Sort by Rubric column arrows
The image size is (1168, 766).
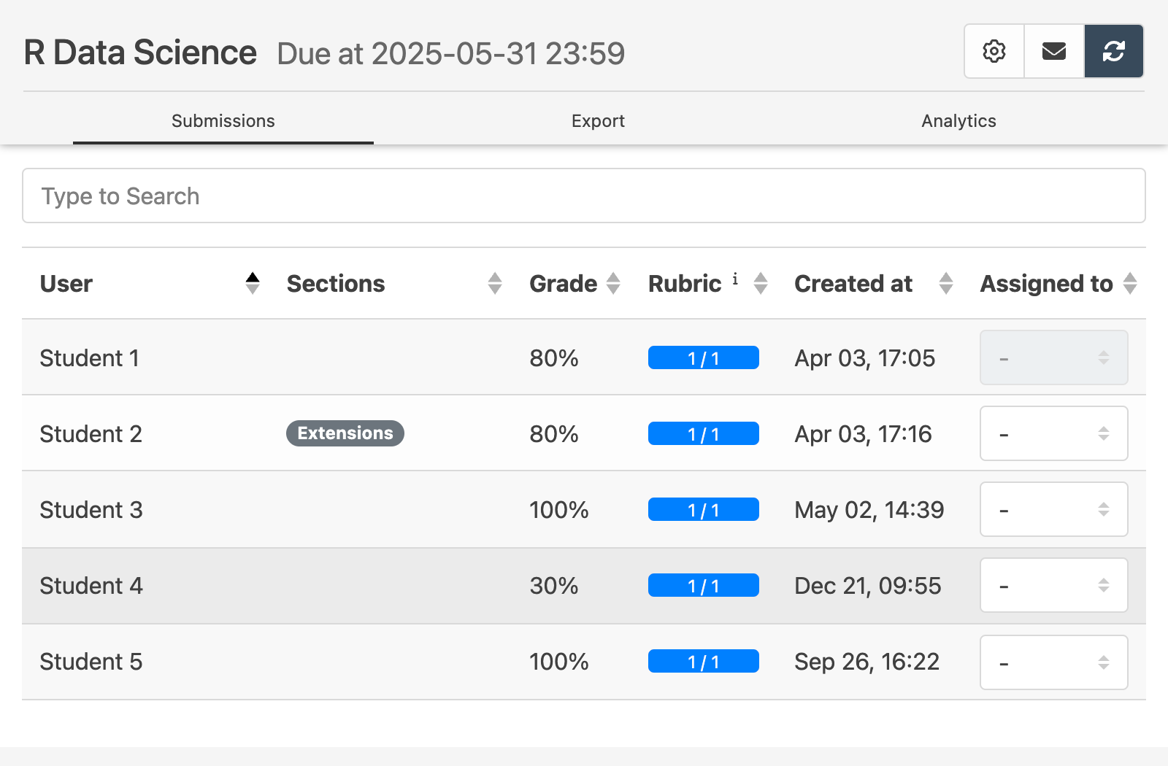[761, 283]
